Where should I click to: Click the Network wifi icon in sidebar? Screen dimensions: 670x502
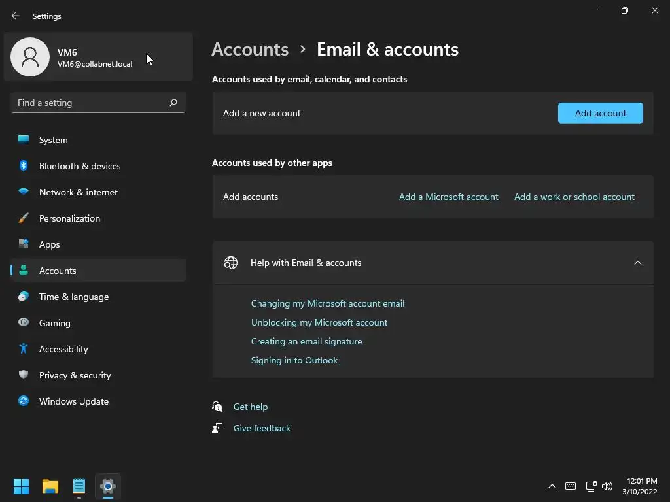click(x=24, y=192)
